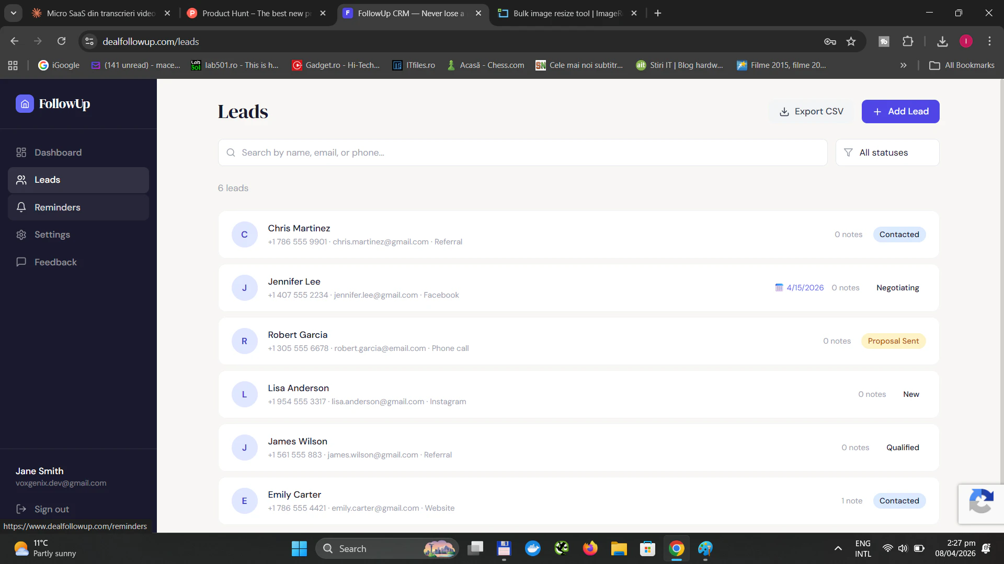Click the battery indicator in the system tray
Viewport: 1004px width, 564px height.
(x=919, y=548)
